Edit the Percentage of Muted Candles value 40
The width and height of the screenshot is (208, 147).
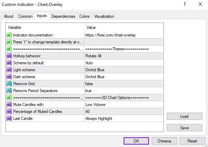coord(124,112)
